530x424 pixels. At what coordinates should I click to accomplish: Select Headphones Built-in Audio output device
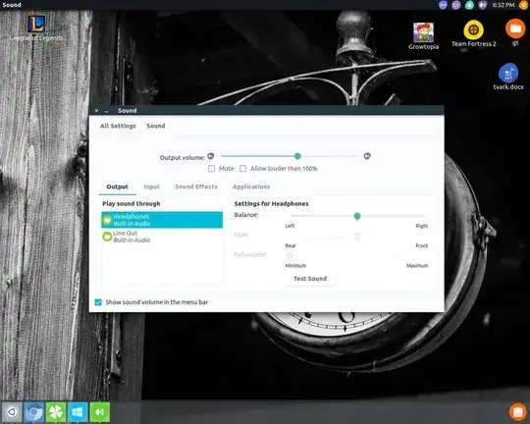[162, 220]
